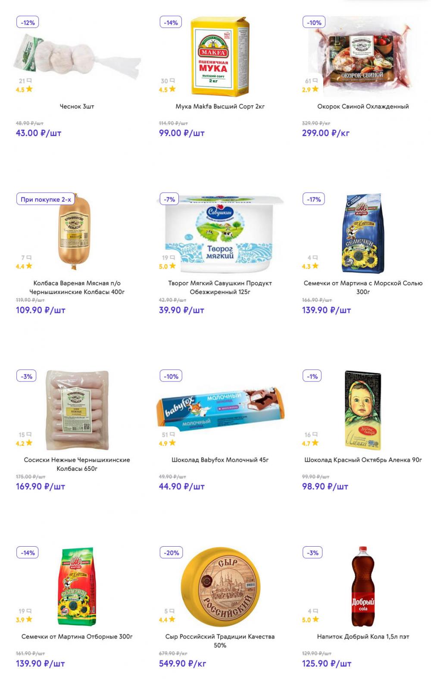The image size is (431, 679).
Task: Open Семечки от Мартина Отборные 300г link
Action: click(x=77, y=637)
